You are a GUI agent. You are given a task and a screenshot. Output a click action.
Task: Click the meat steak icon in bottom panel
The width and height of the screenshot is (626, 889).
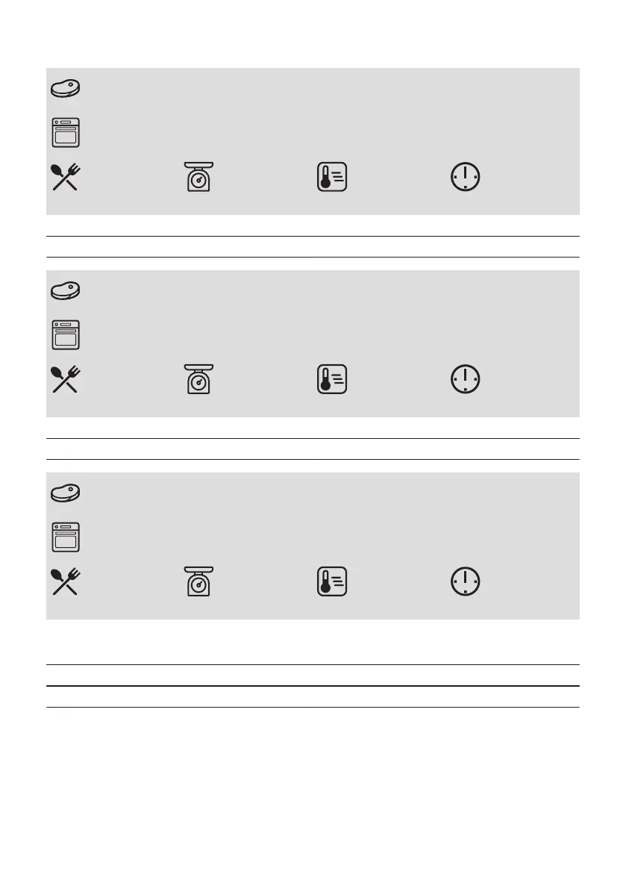[65, 493]
